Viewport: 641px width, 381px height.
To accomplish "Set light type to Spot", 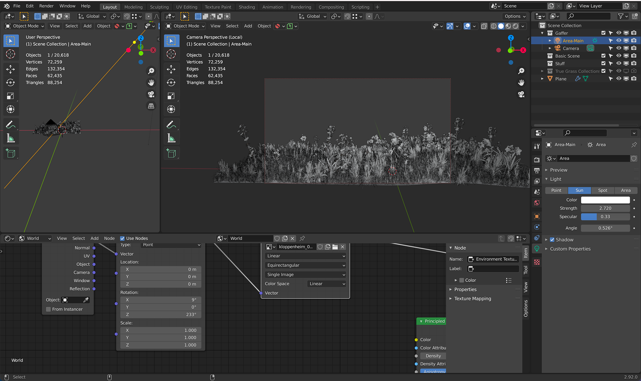I will click(602, 190).
